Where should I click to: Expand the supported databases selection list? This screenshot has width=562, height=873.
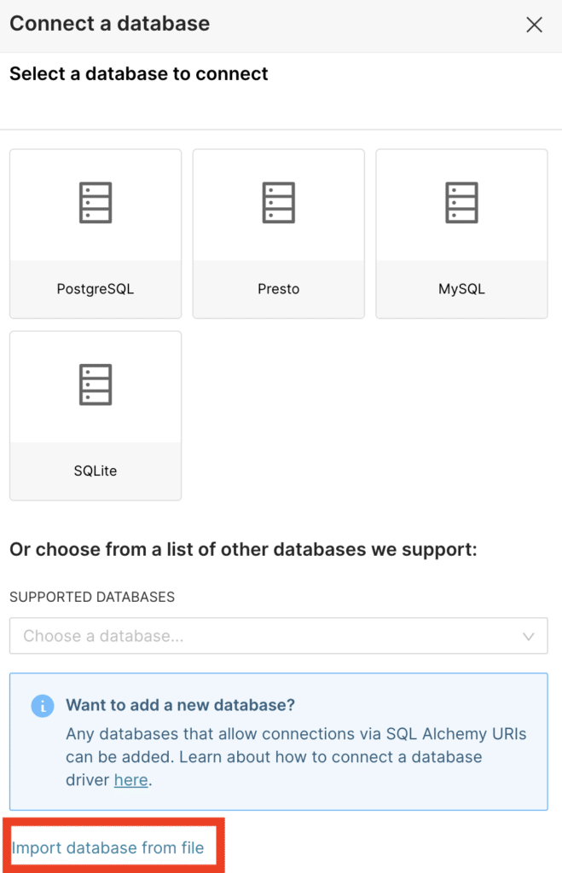click(x=278, y=635)
